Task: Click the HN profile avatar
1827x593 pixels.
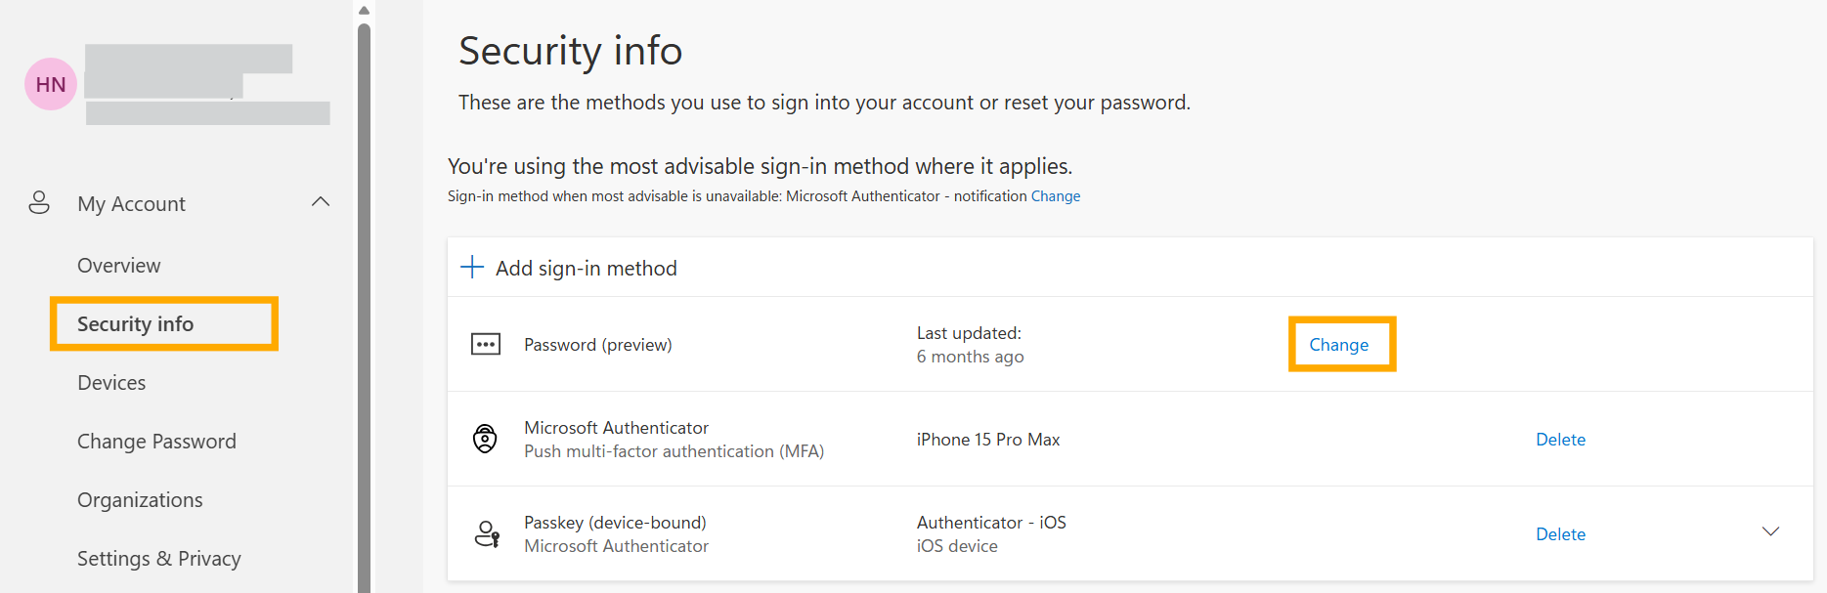Action: pyautogui.click(x=51, y=84)
